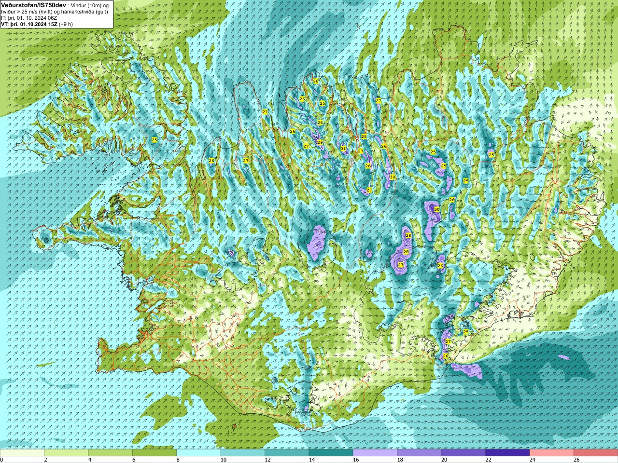Image resolution: width=618 pixels, height=463 pixels.
Task: Select the 12–14 teal legend swatch
Action: pyautogui.click(x=287, y=453)
